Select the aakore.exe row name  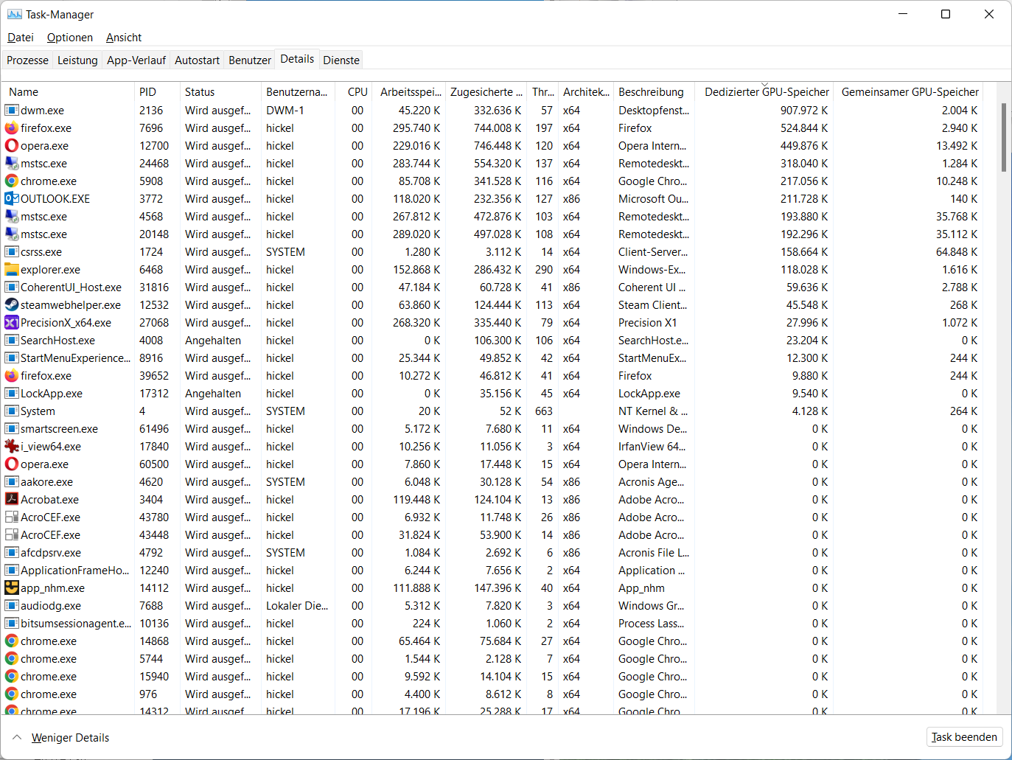click(46, 482)
